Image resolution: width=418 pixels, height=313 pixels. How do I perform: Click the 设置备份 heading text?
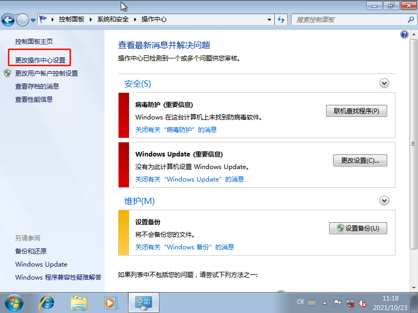pos(148,222)
